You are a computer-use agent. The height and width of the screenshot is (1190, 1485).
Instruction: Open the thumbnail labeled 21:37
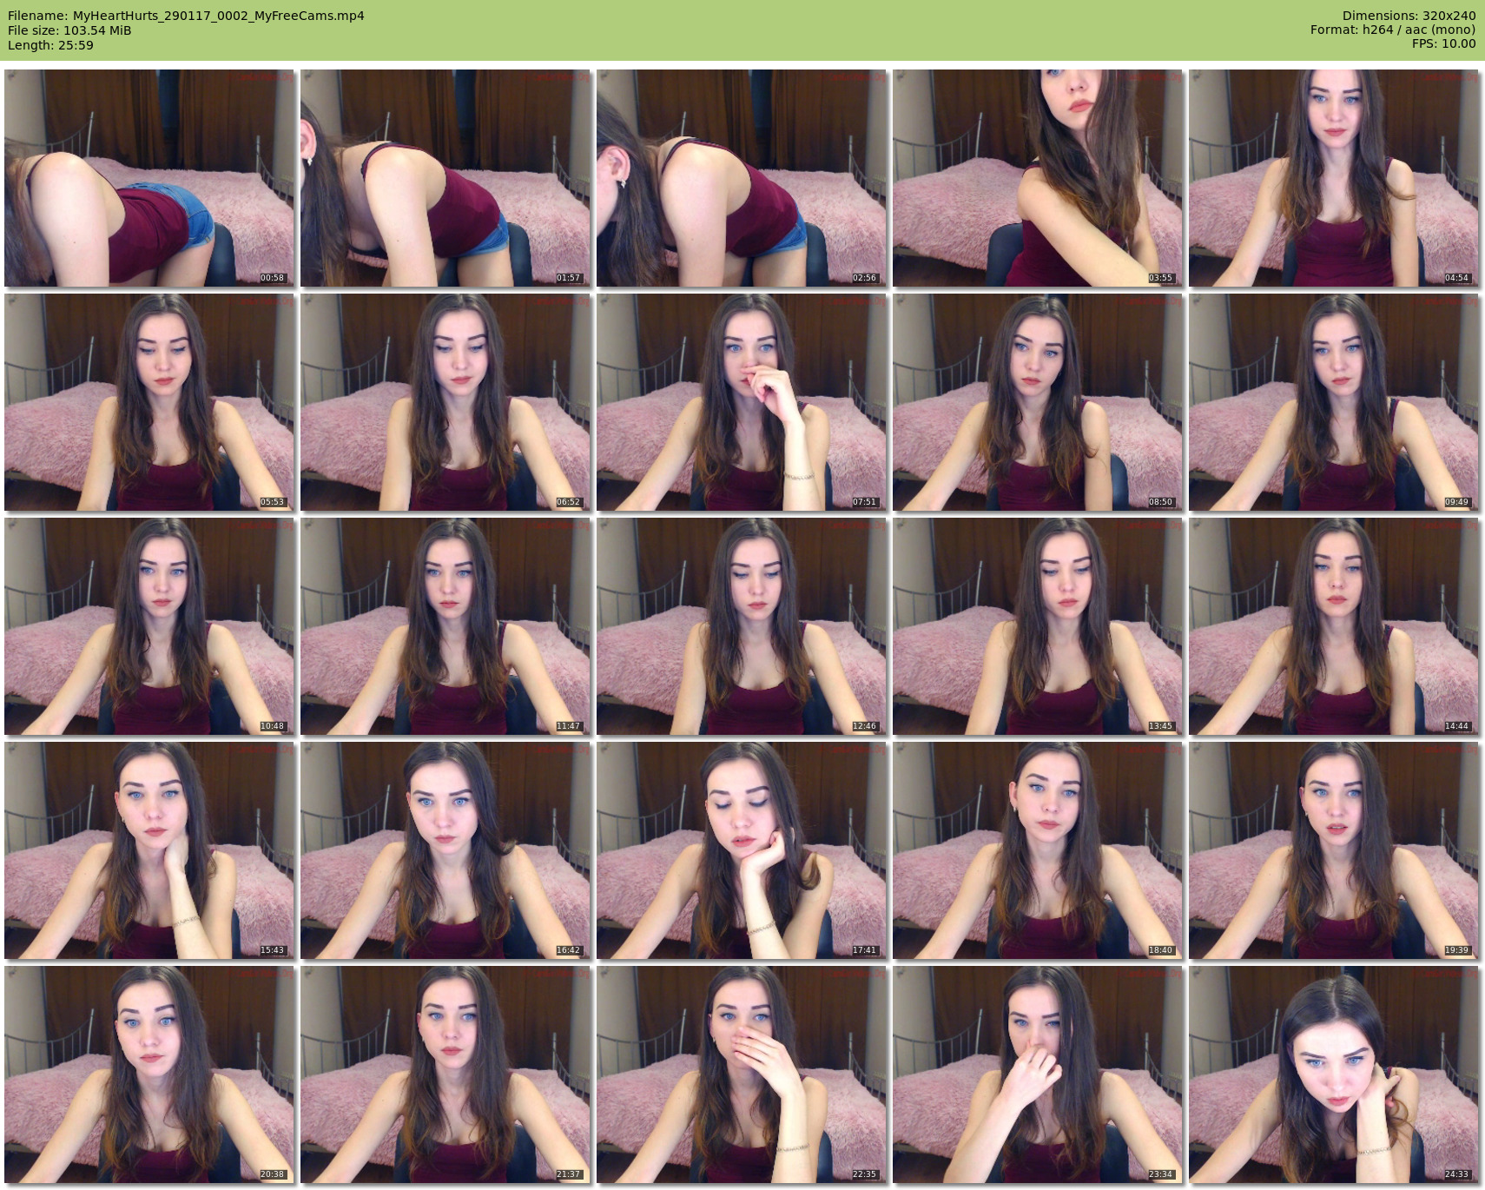445,1074
